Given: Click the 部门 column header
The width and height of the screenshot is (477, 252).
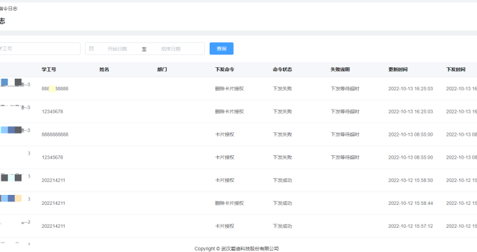Looking at the screenshot, I should point(162,69).
